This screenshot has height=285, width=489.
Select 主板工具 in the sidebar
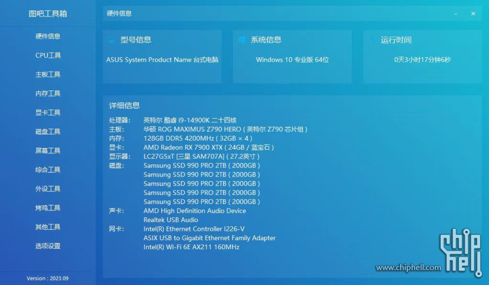pos(48,74)
